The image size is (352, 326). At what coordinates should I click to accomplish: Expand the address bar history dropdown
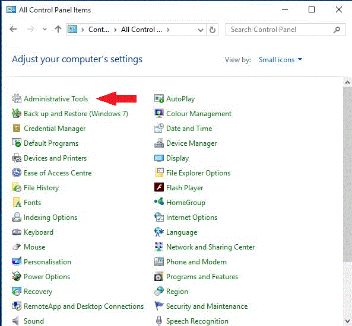(x=201, y=30)
